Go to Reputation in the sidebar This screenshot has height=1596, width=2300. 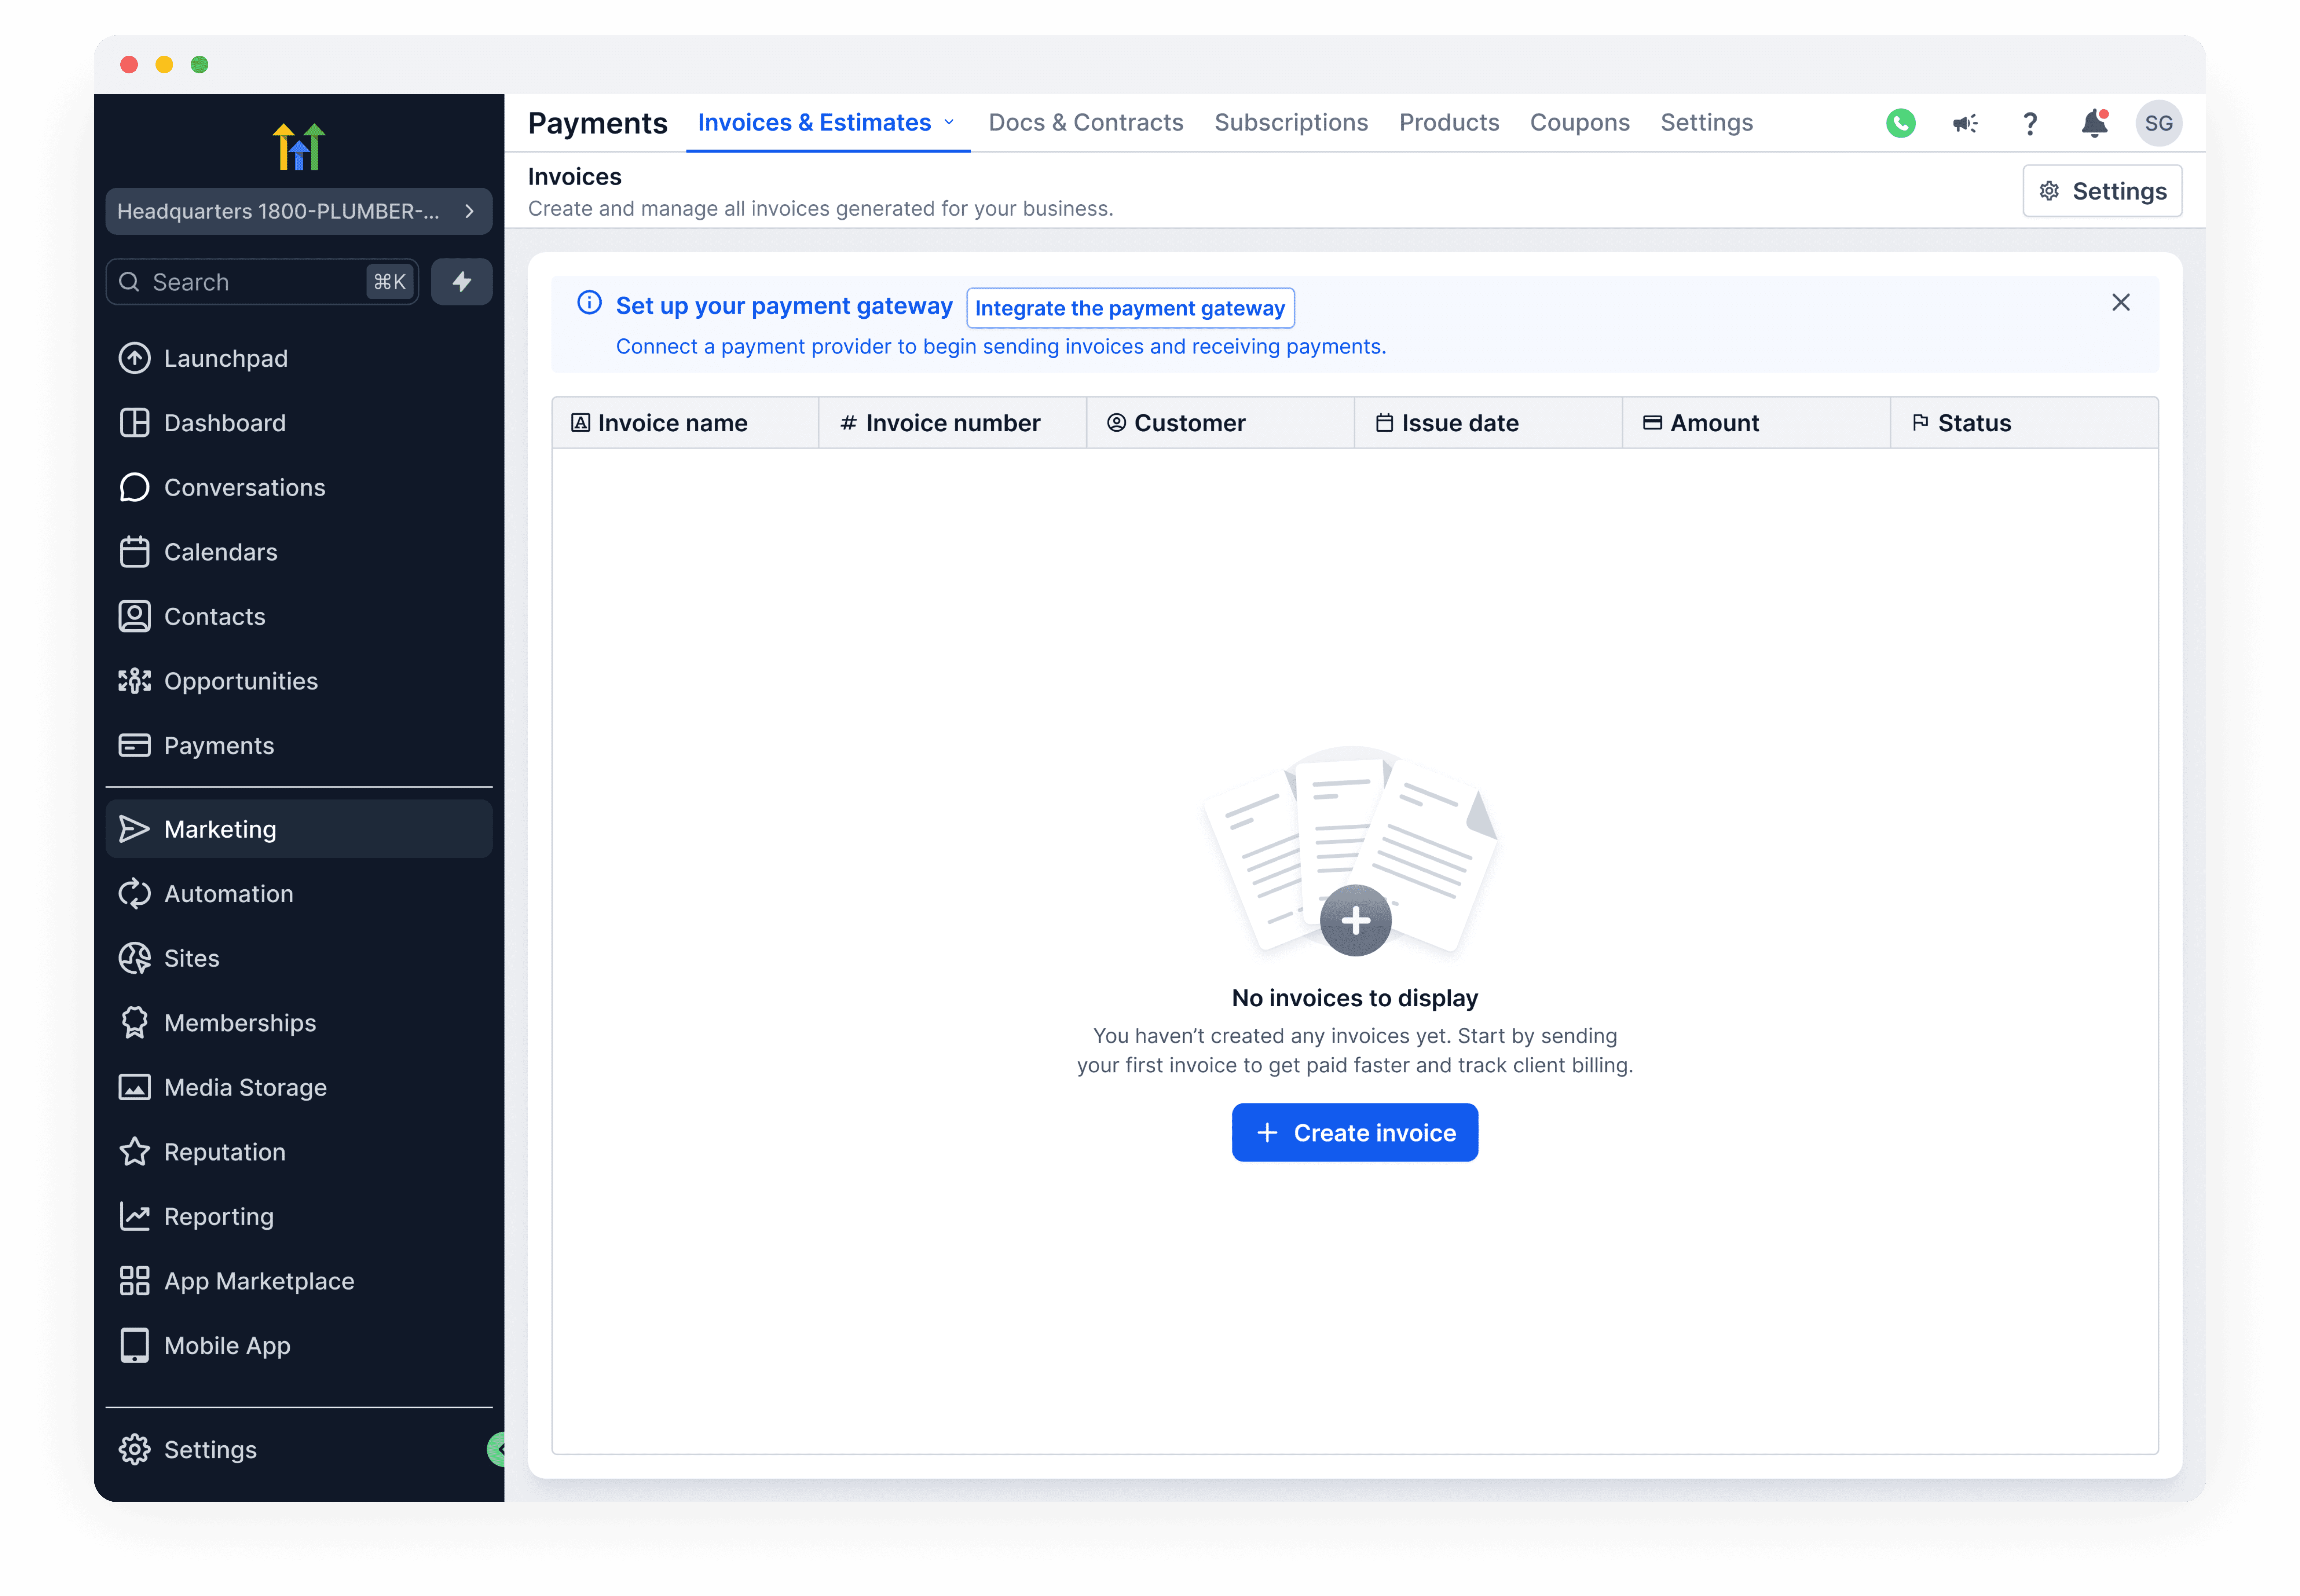tap(224, 1152)
